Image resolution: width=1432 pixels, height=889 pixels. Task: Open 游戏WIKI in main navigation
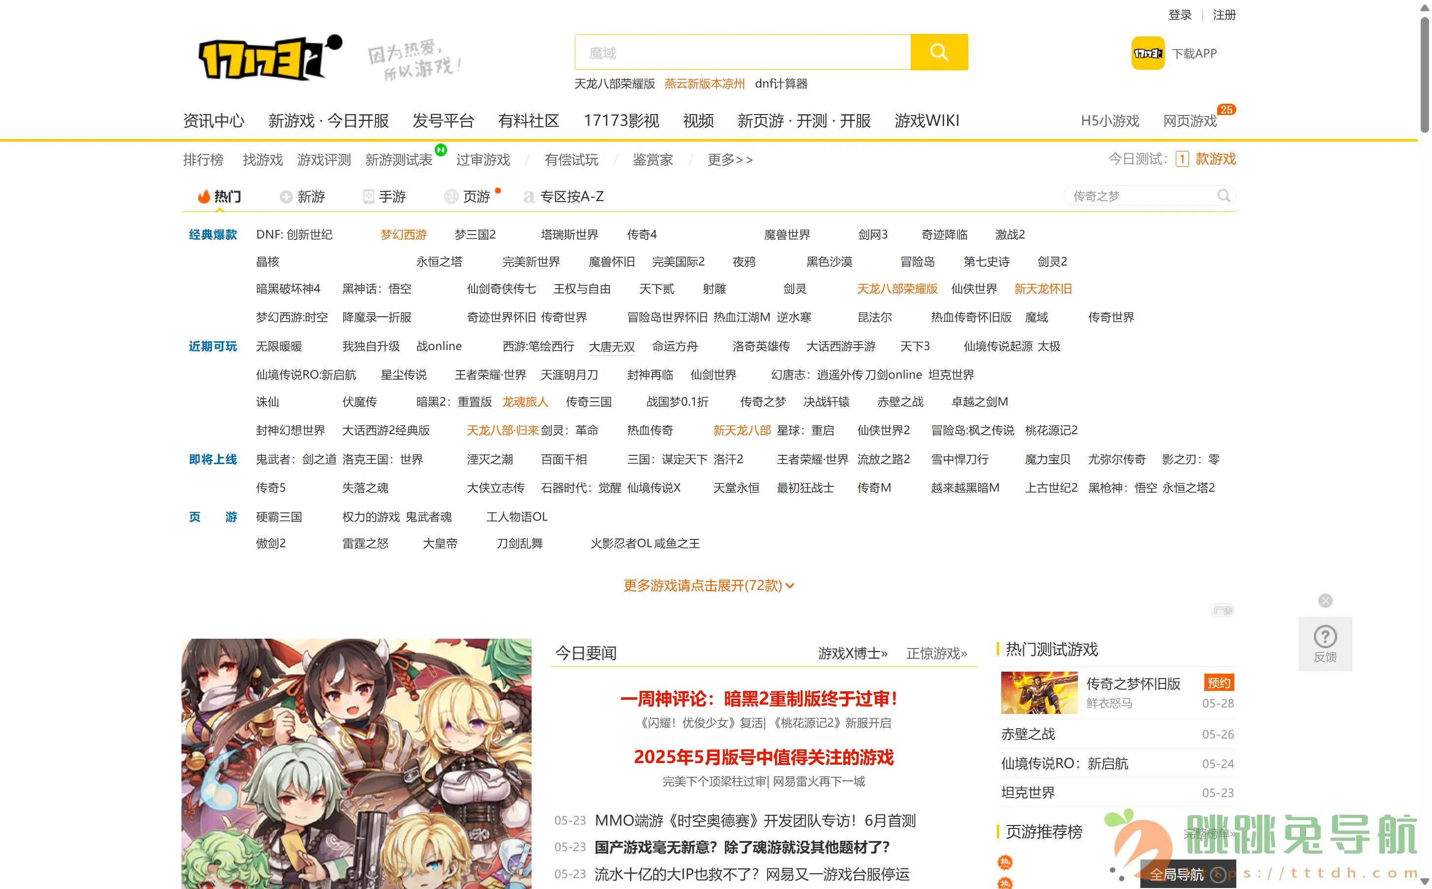click(x=926, y=120)
